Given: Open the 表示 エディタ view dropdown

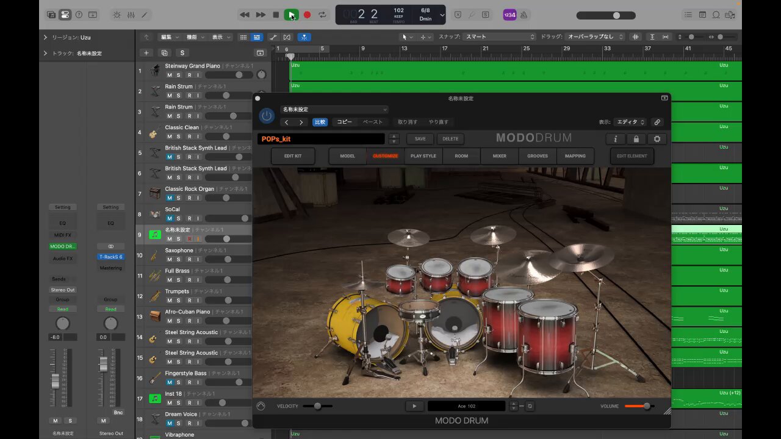Looking at the screenshot, I should click(x=630, y=122).
